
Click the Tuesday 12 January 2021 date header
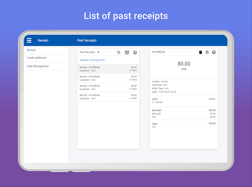(92, 60)
